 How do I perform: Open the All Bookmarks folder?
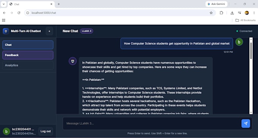click(x=245, y=20)
